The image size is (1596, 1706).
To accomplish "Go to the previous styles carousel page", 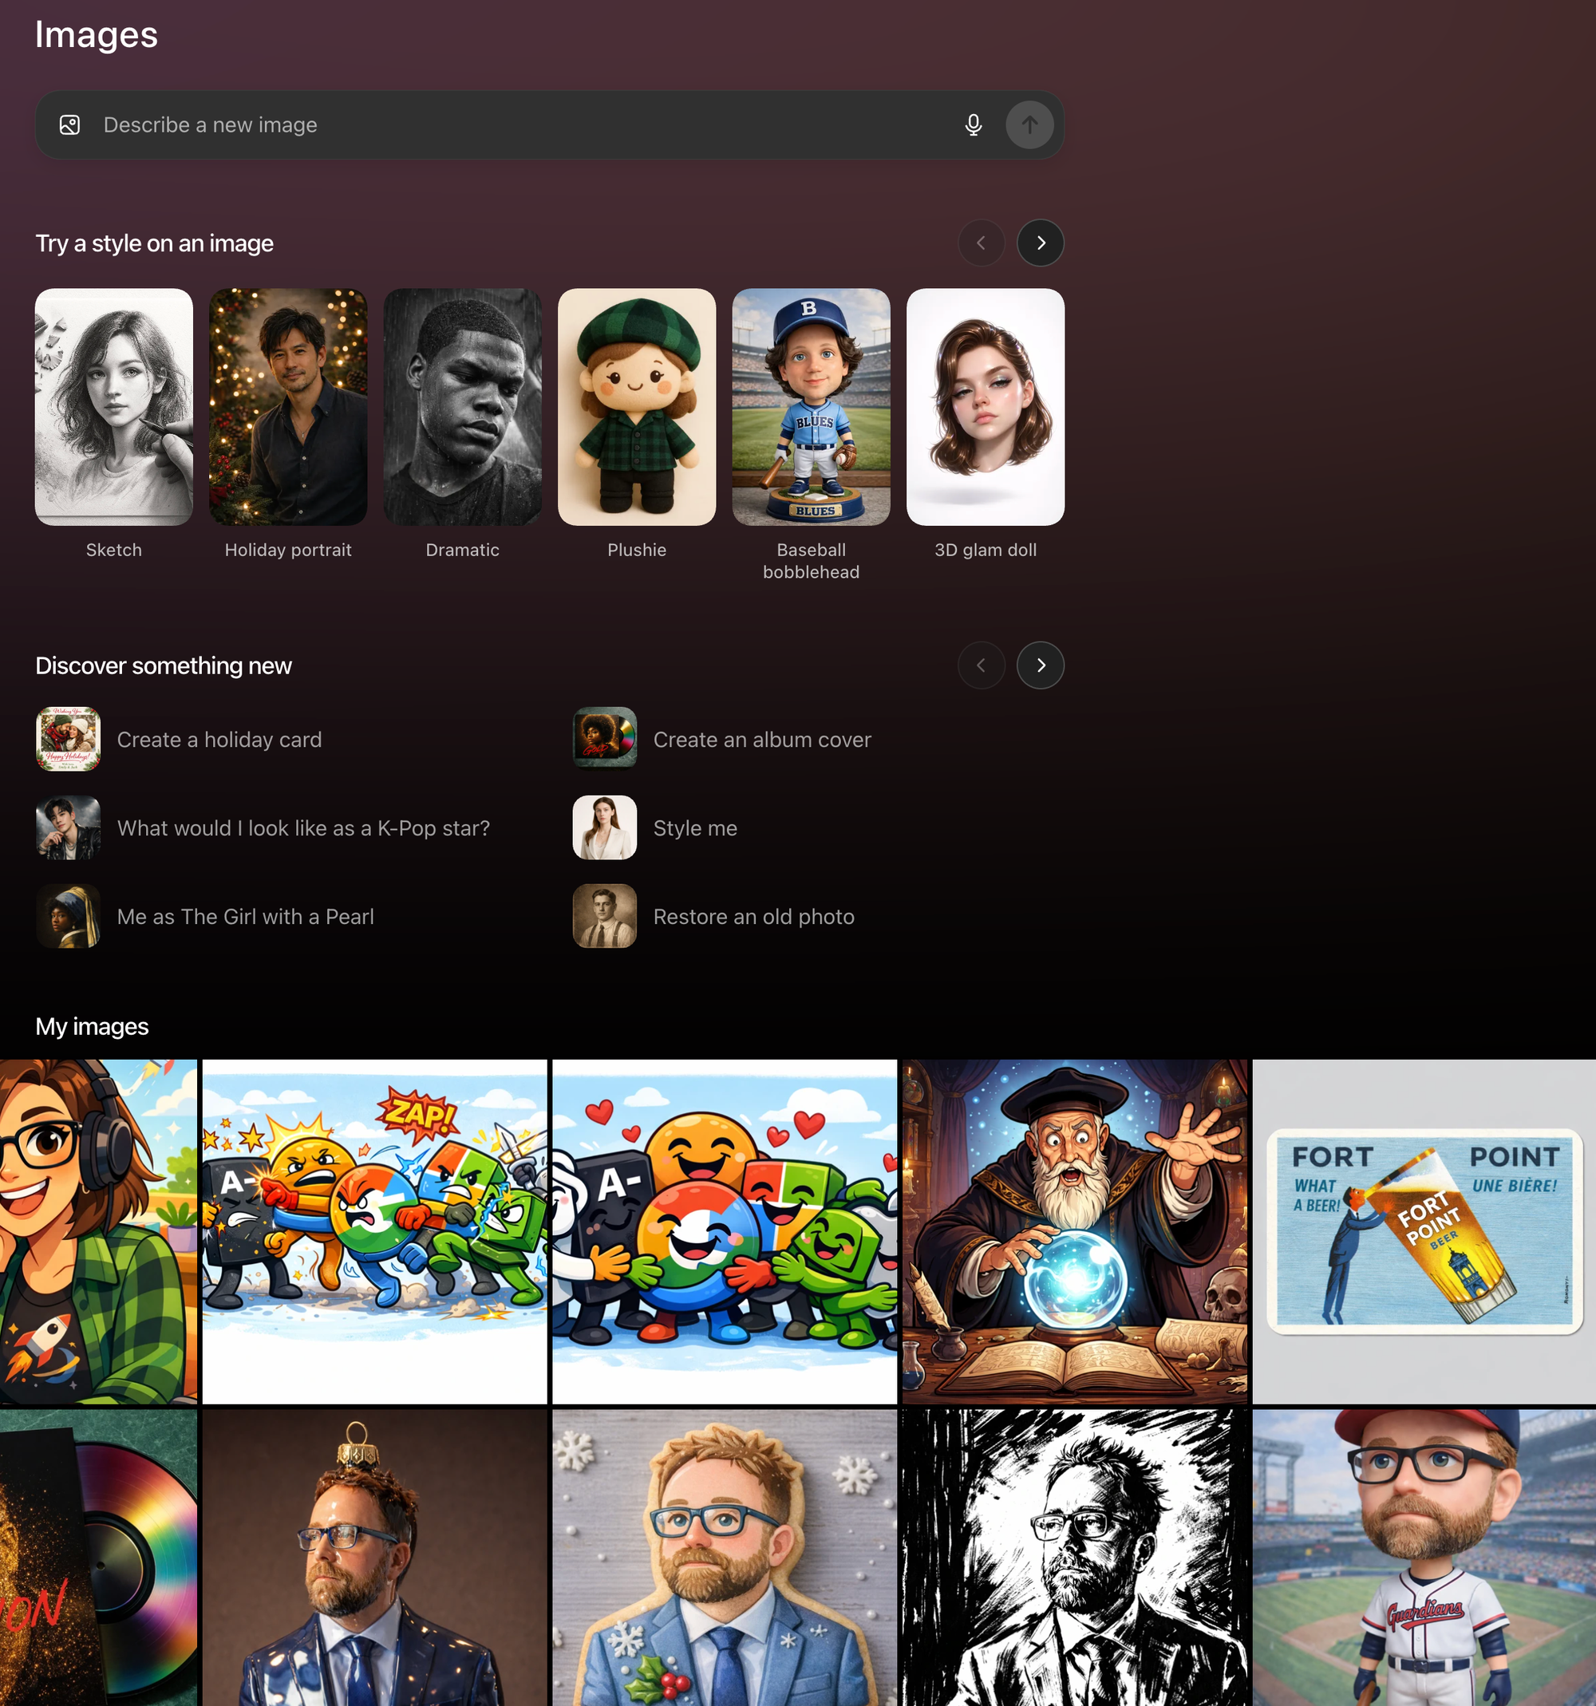I will (981, 243).
